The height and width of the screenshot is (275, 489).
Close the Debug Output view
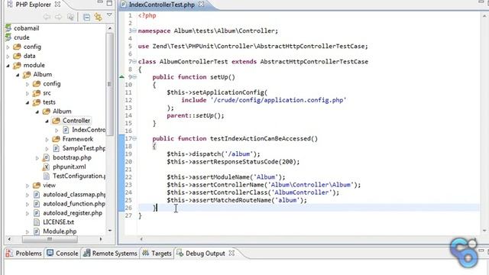pyautogui.click(x=232, y=253)
